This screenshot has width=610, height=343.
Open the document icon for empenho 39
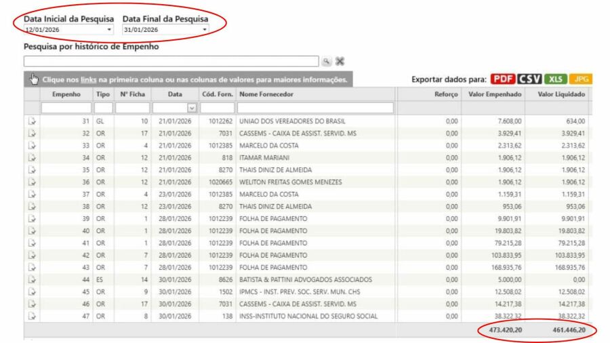point(32,218)
